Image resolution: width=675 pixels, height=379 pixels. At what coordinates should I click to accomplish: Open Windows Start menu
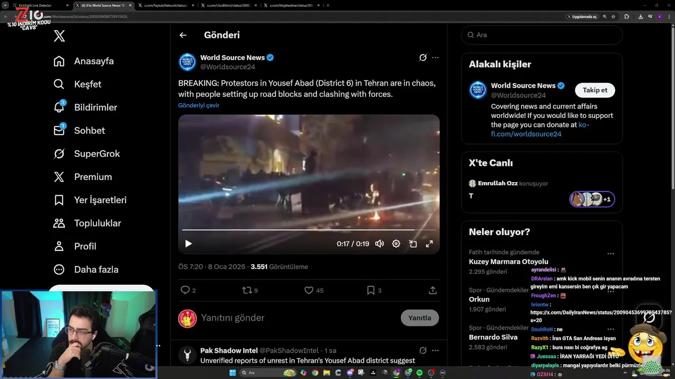[233, 373]
